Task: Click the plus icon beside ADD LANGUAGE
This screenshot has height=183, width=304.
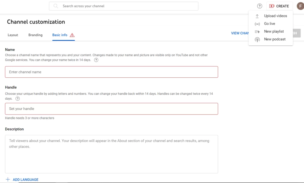Action: coord(8,179)
